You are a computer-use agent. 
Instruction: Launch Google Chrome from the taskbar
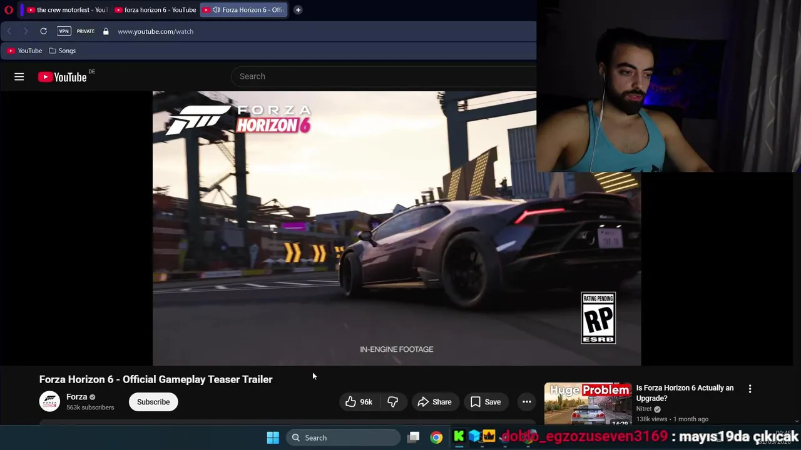[436, 437]
